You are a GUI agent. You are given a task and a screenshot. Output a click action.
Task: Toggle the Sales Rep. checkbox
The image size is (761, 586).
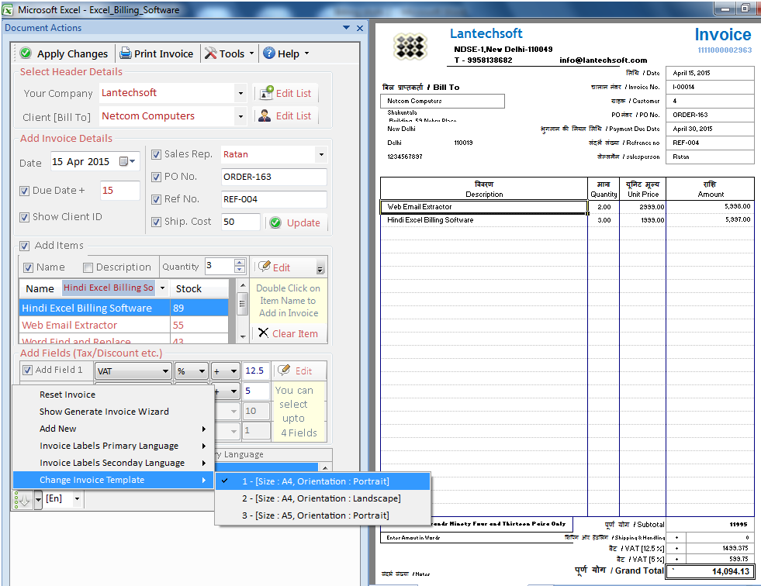156,154
